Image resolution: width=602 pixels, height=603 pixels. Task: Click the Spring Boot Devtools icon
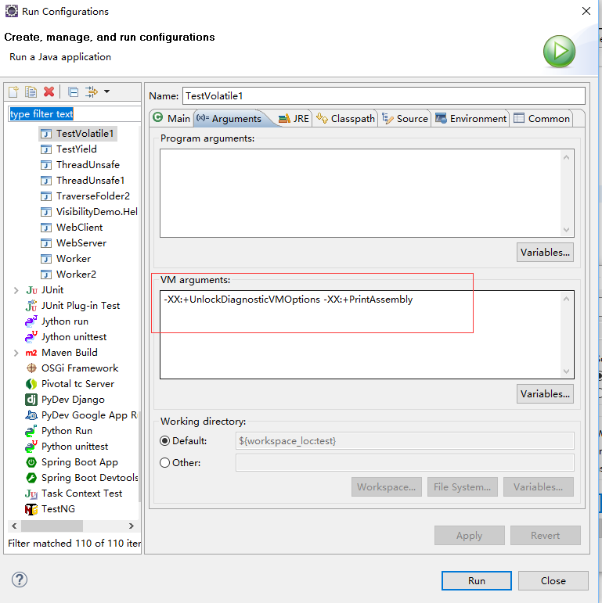(31, 478)
